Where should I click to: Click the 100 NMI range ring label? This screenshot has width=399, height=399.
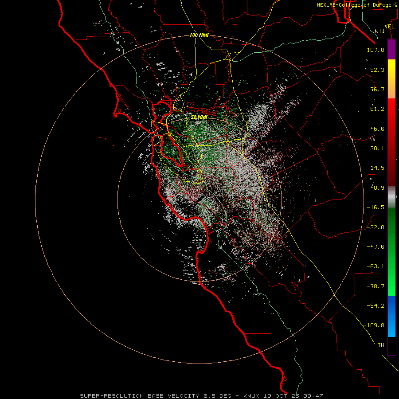199,35
